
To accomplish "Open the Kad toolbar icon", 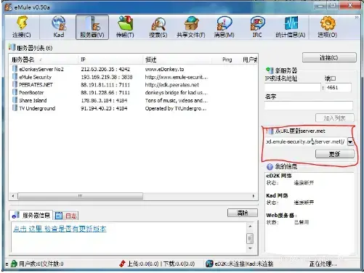I will click(x=59, y=27).
